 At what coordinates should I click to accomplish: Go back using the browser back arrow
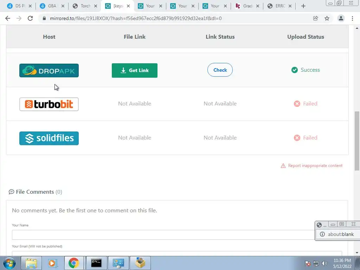click(x=8, y=18)
